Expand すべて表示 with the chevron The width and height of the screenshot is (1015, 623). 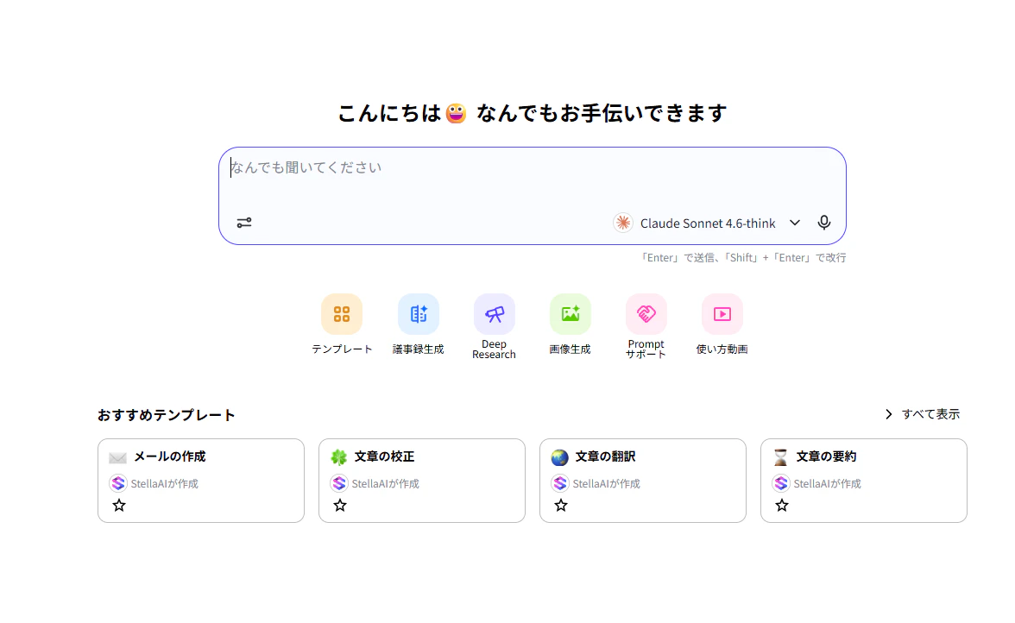click(x=888, y=413)
